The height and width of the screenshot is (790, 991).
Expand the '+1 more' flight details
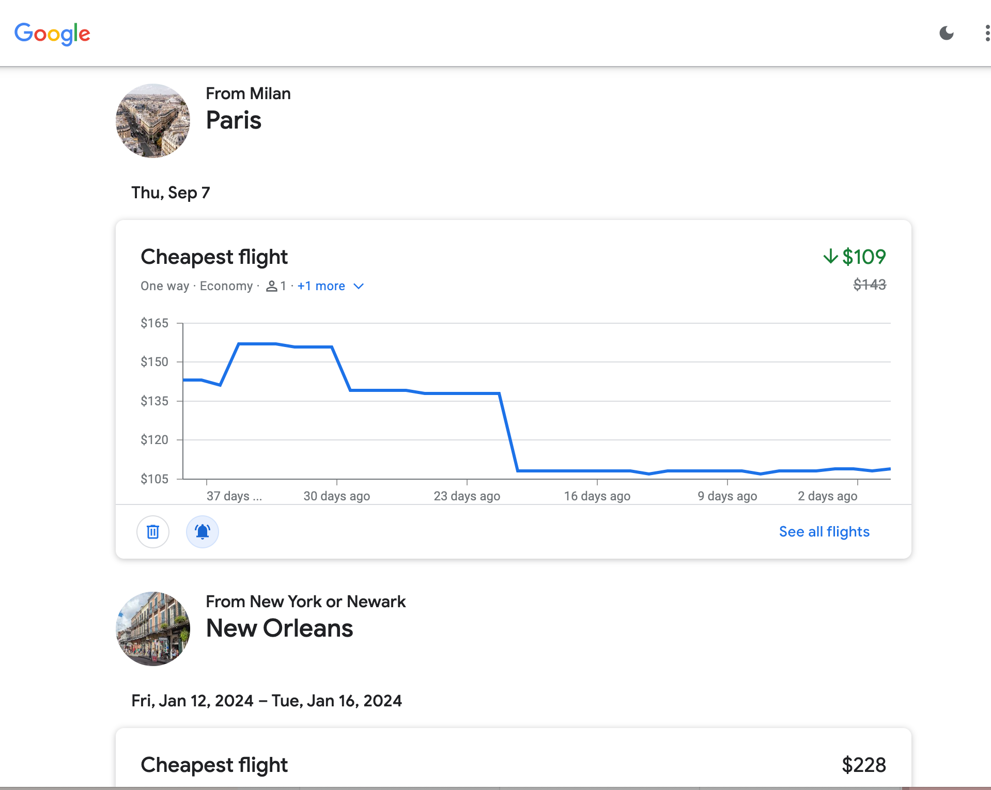pyautogui.click(x=321, y=286)
